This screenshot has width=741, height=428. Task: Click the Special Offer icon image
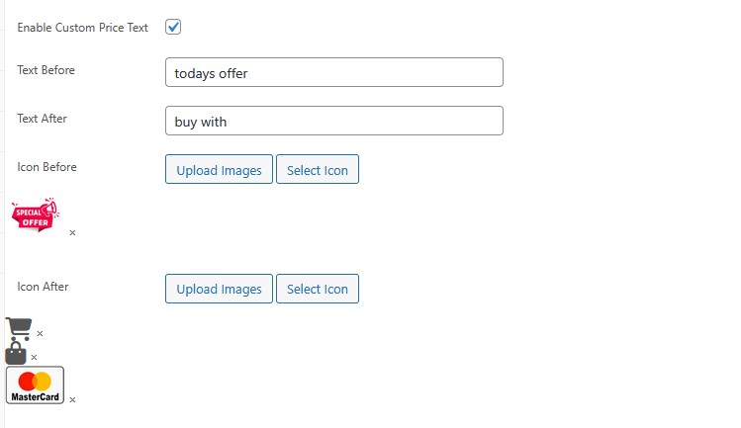(x=35, y=215)
